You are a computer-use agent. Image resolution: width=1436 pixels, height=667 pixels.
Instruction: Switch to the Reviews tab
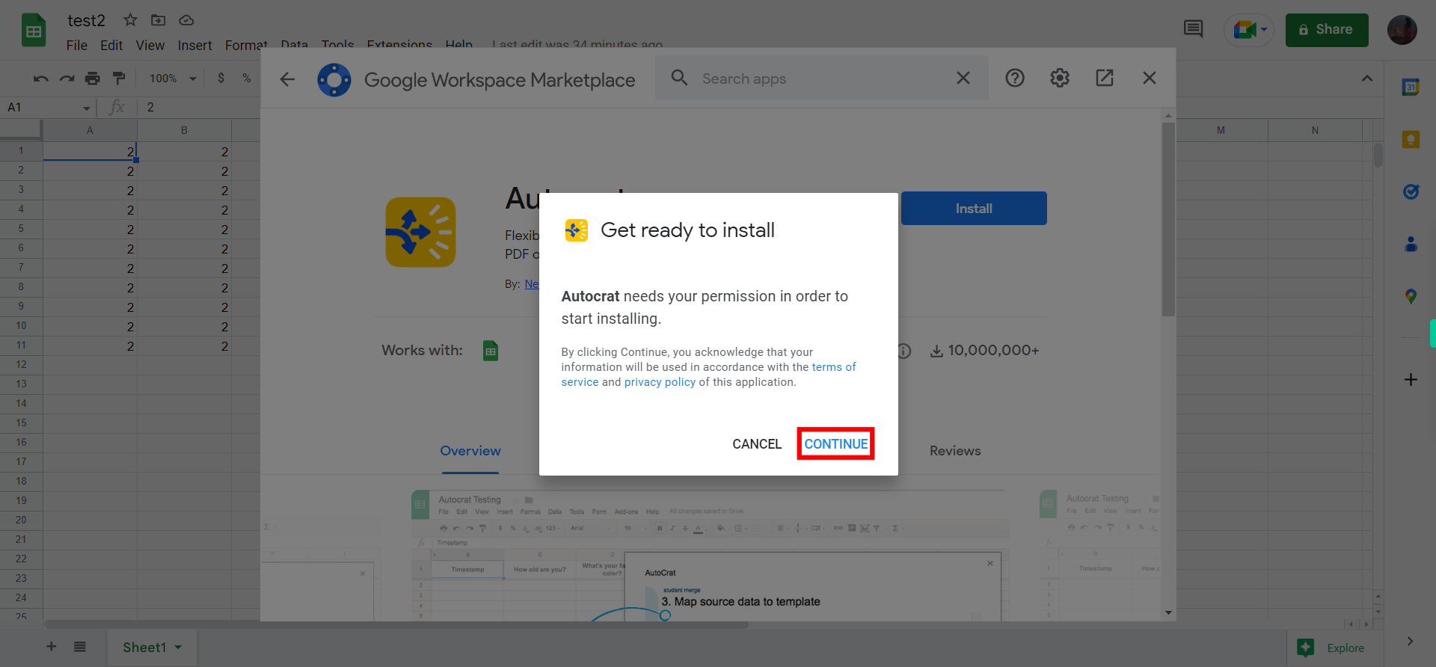955,451
